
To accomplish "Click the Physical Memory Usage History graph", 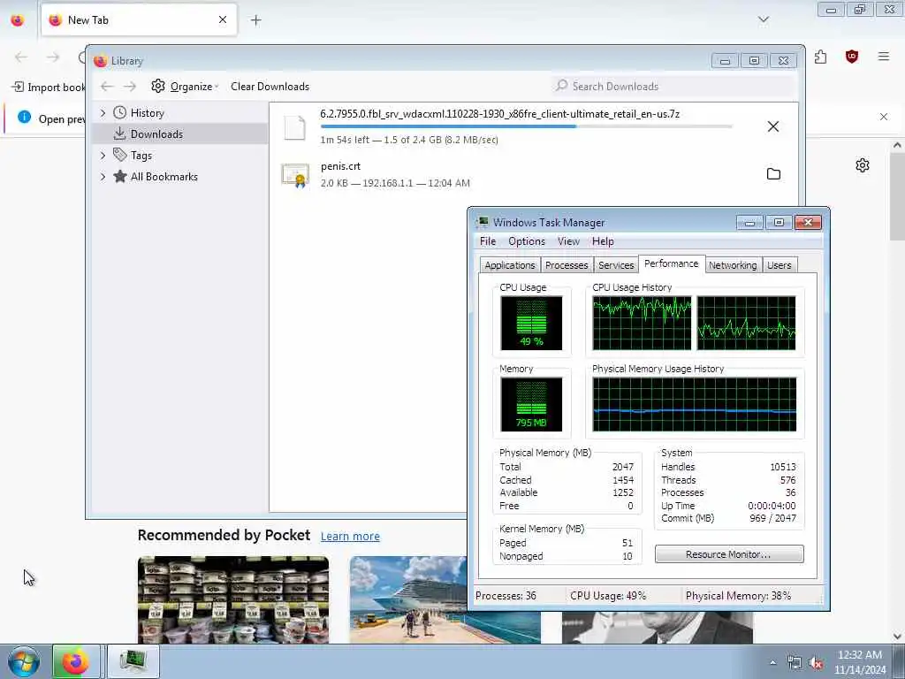I will point(695,404).
